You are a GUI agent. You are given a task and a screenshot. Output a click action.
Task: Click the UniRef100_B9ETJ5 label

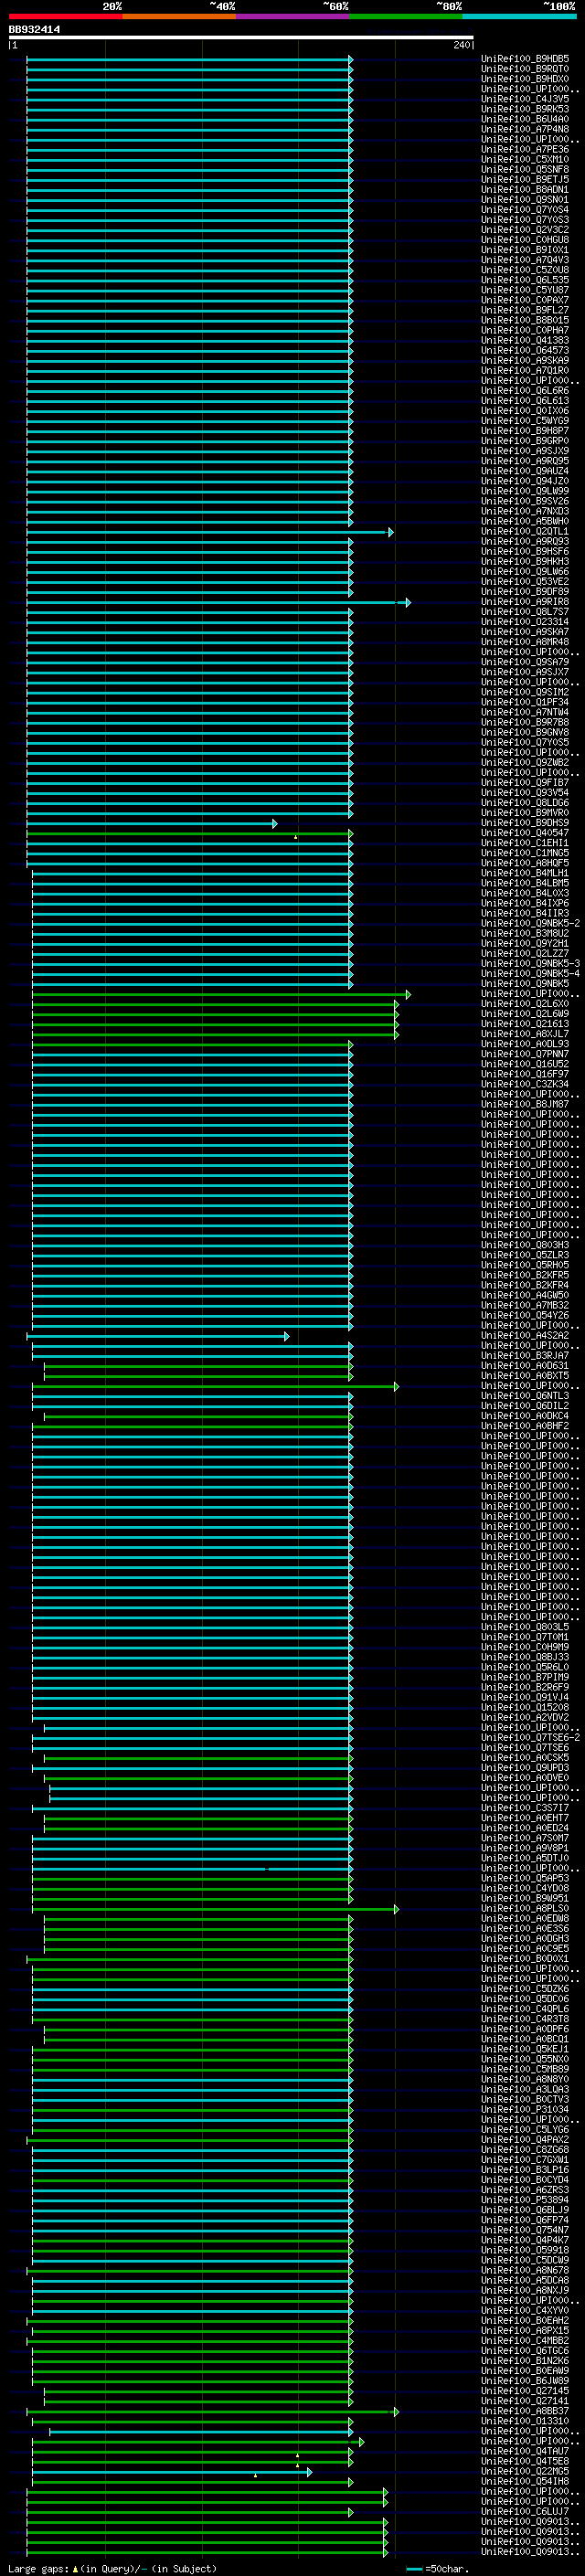coord(525,179)
